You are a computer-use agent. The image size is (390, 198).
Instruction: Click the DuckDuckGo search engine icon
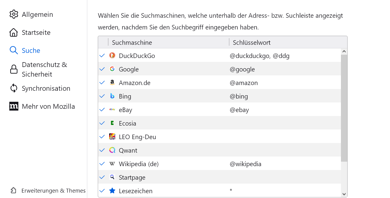[x=112, y=55]
